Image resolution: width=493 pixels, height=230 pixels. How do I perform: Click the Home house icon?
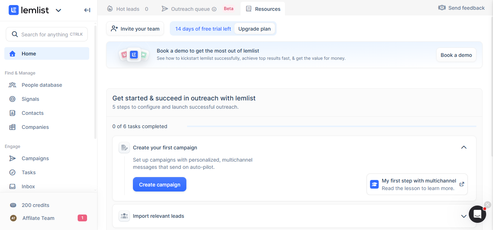(12, 54)
